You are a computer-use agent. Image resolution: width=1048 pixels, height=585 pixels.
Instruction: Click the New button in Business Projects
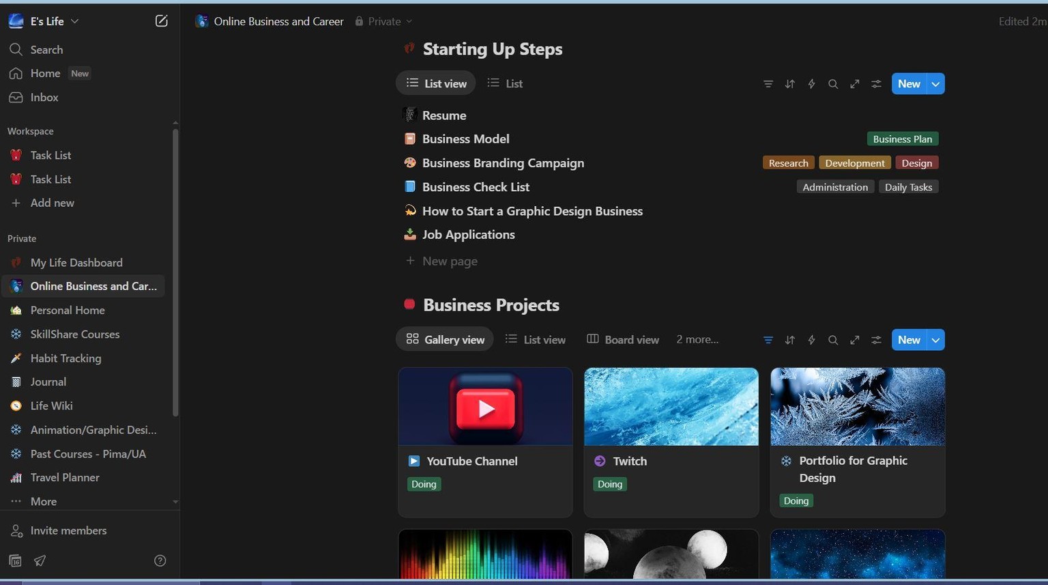(909, 340)
